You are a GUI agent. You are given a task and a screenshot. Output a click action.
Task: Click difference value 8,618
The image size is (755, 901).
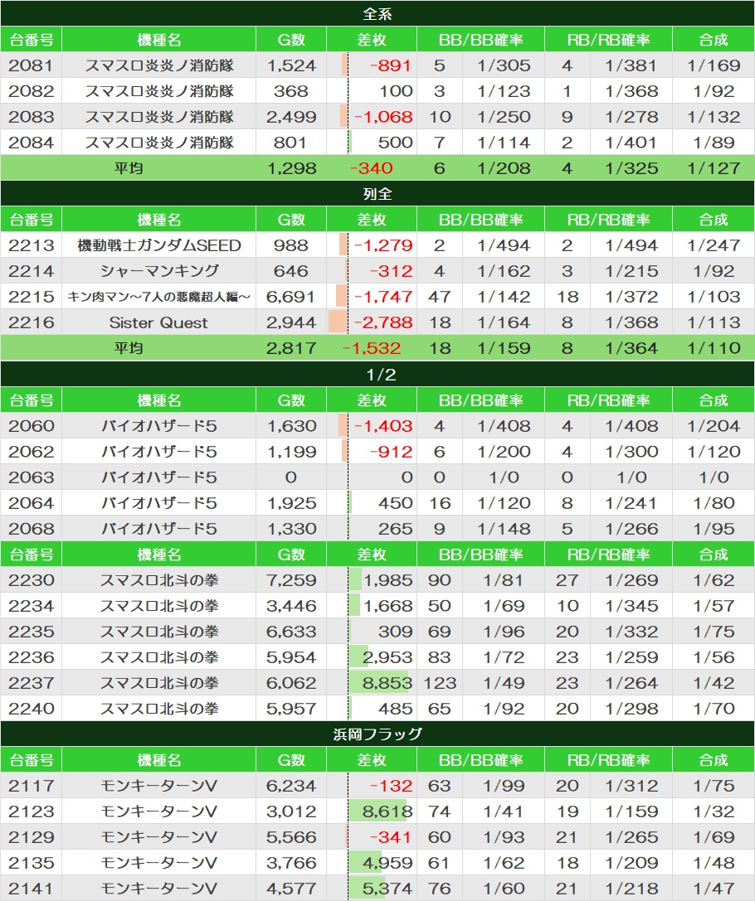pos(388,811)
